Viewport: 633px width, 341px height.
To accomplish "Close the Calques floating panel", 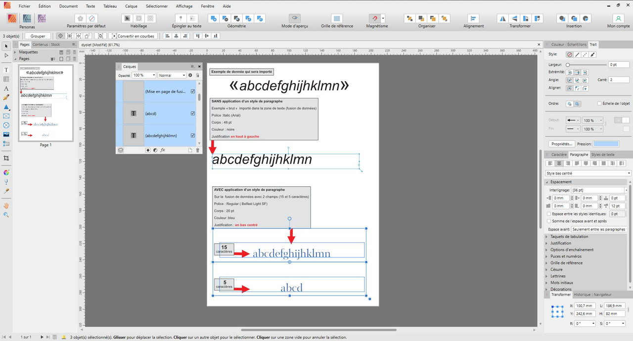I will [199, 66].
